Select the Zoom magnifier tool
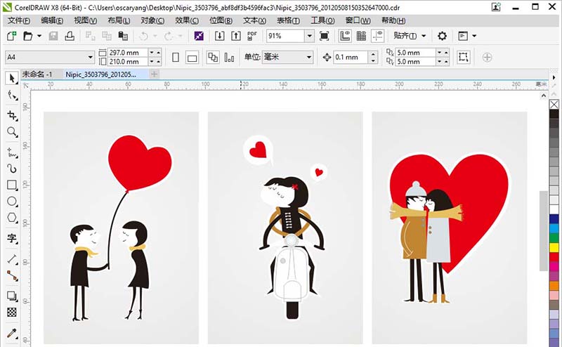This screenshot has height=347, width=562. coord(11,132)
